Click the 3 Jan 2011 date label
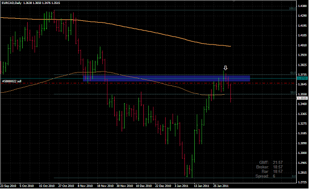The height and width of the screenshot is (189, 309). click(181, 186)
